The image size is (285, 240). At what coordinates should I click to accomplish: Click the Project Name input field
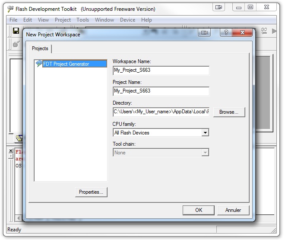coord(161,91)
